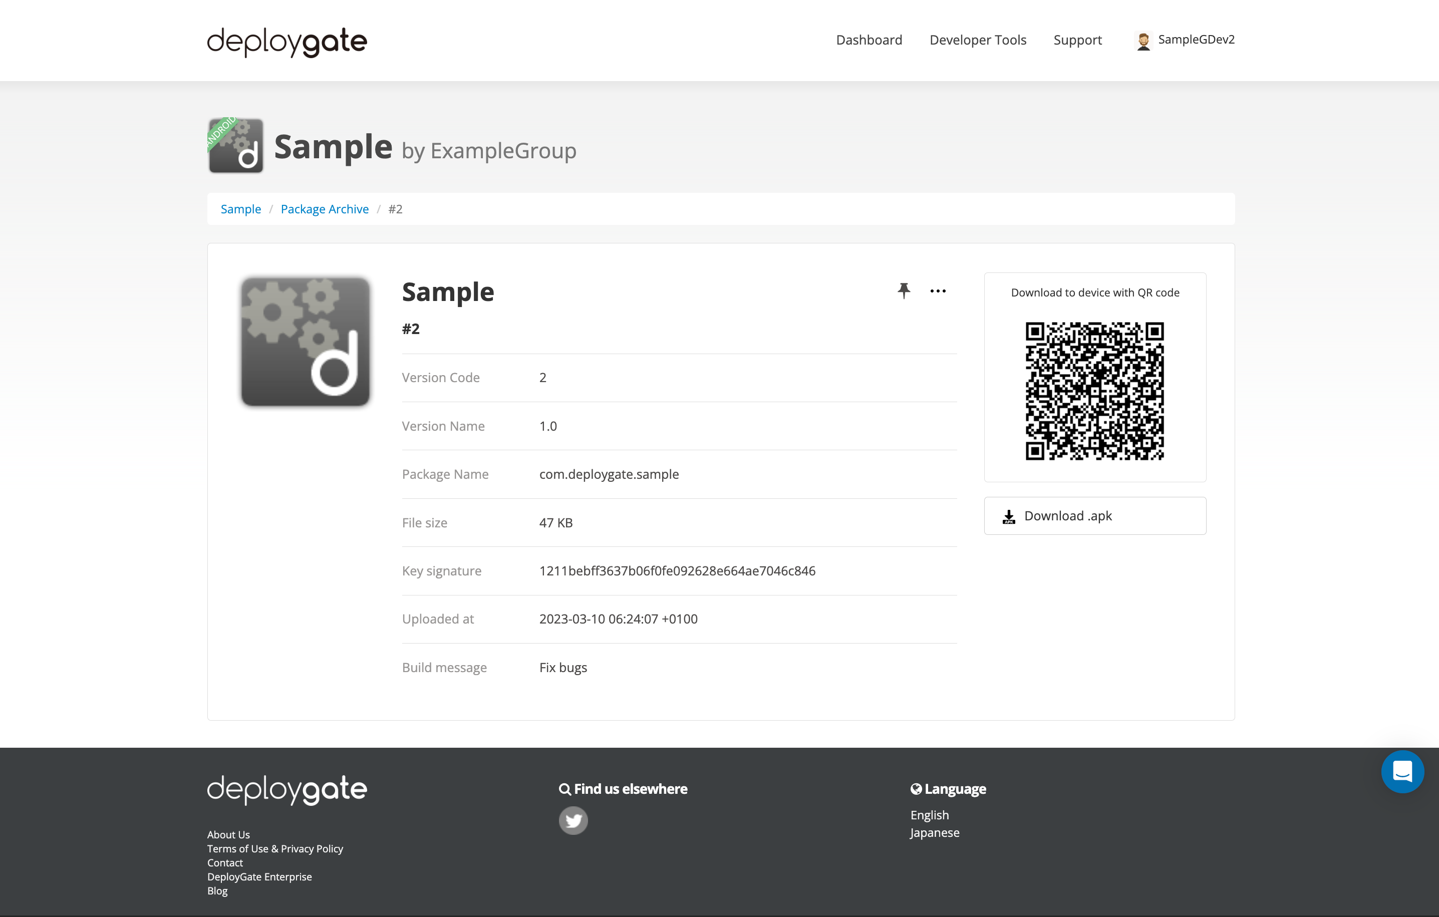Select English language in footer
Image resolution: width=1439 pixels, height=917 pixels.
(929, 815)
